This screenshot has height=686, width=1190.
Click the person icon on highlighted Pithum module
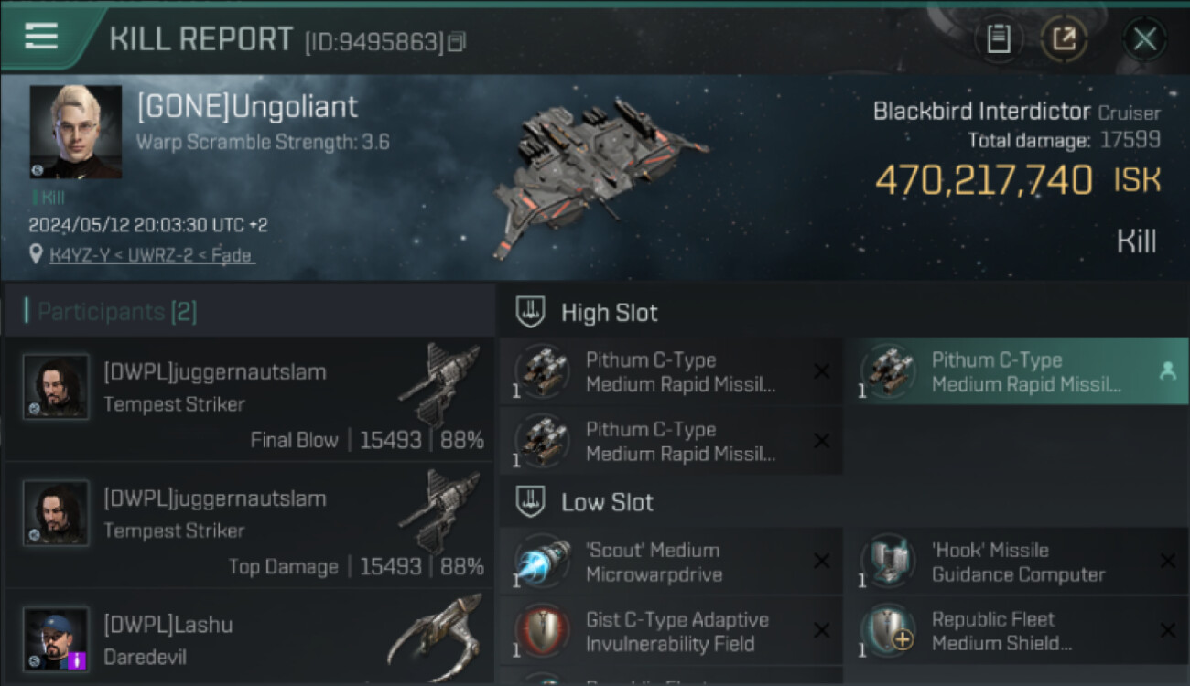tap(1167, 371)
